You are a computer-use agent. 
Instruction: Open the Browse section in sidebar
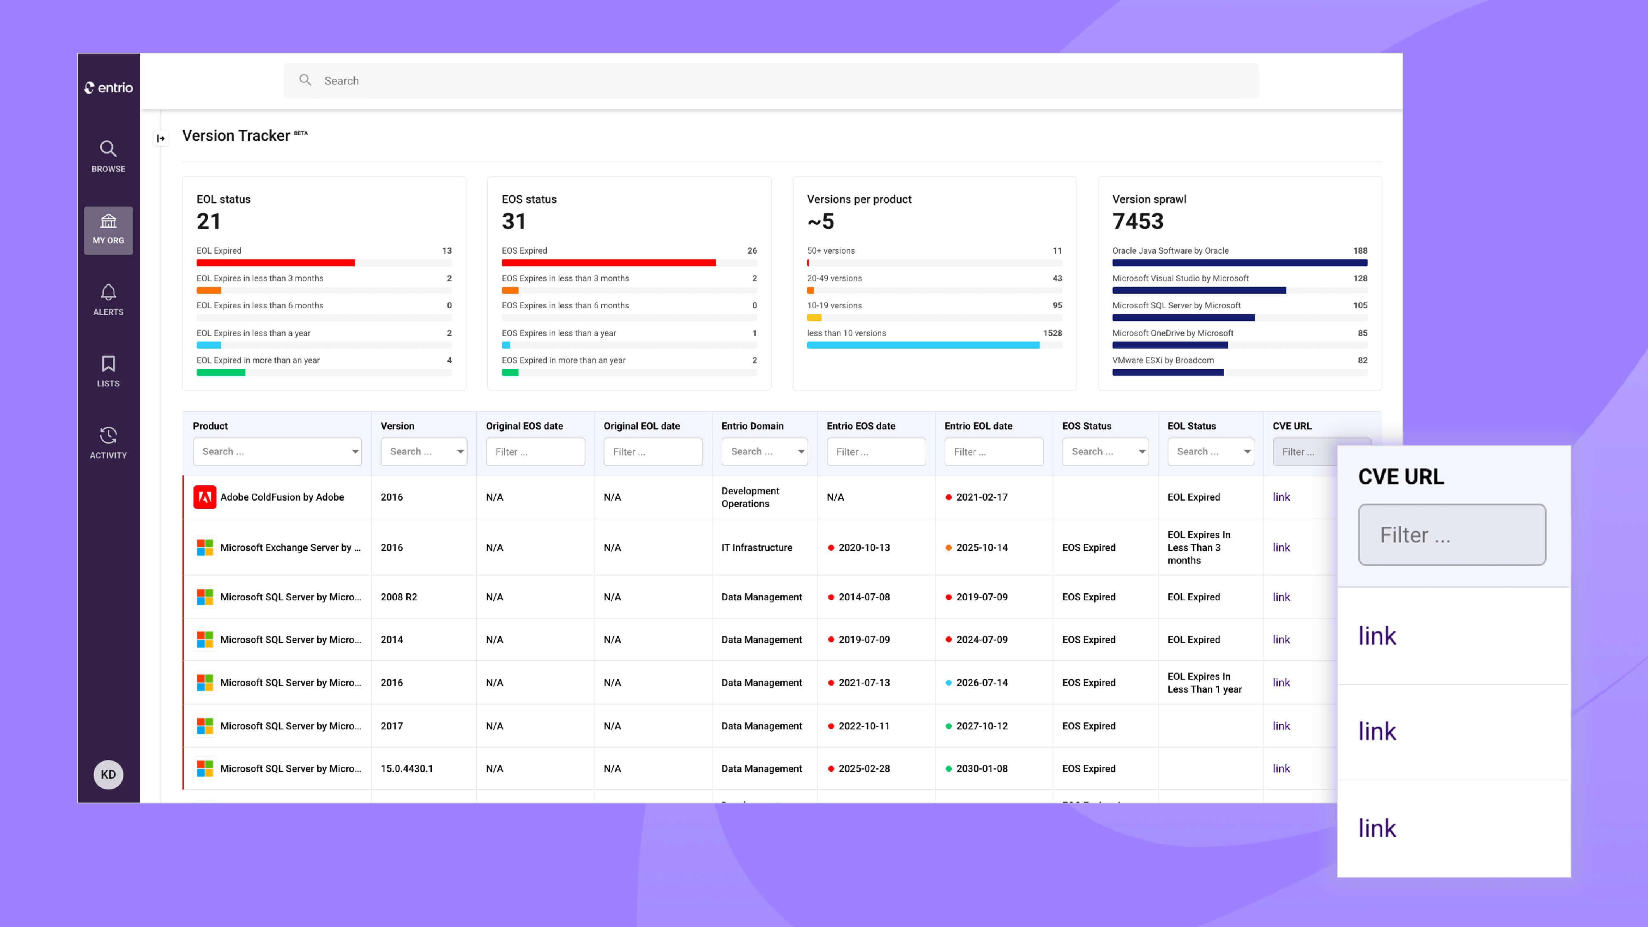point(108,157)
